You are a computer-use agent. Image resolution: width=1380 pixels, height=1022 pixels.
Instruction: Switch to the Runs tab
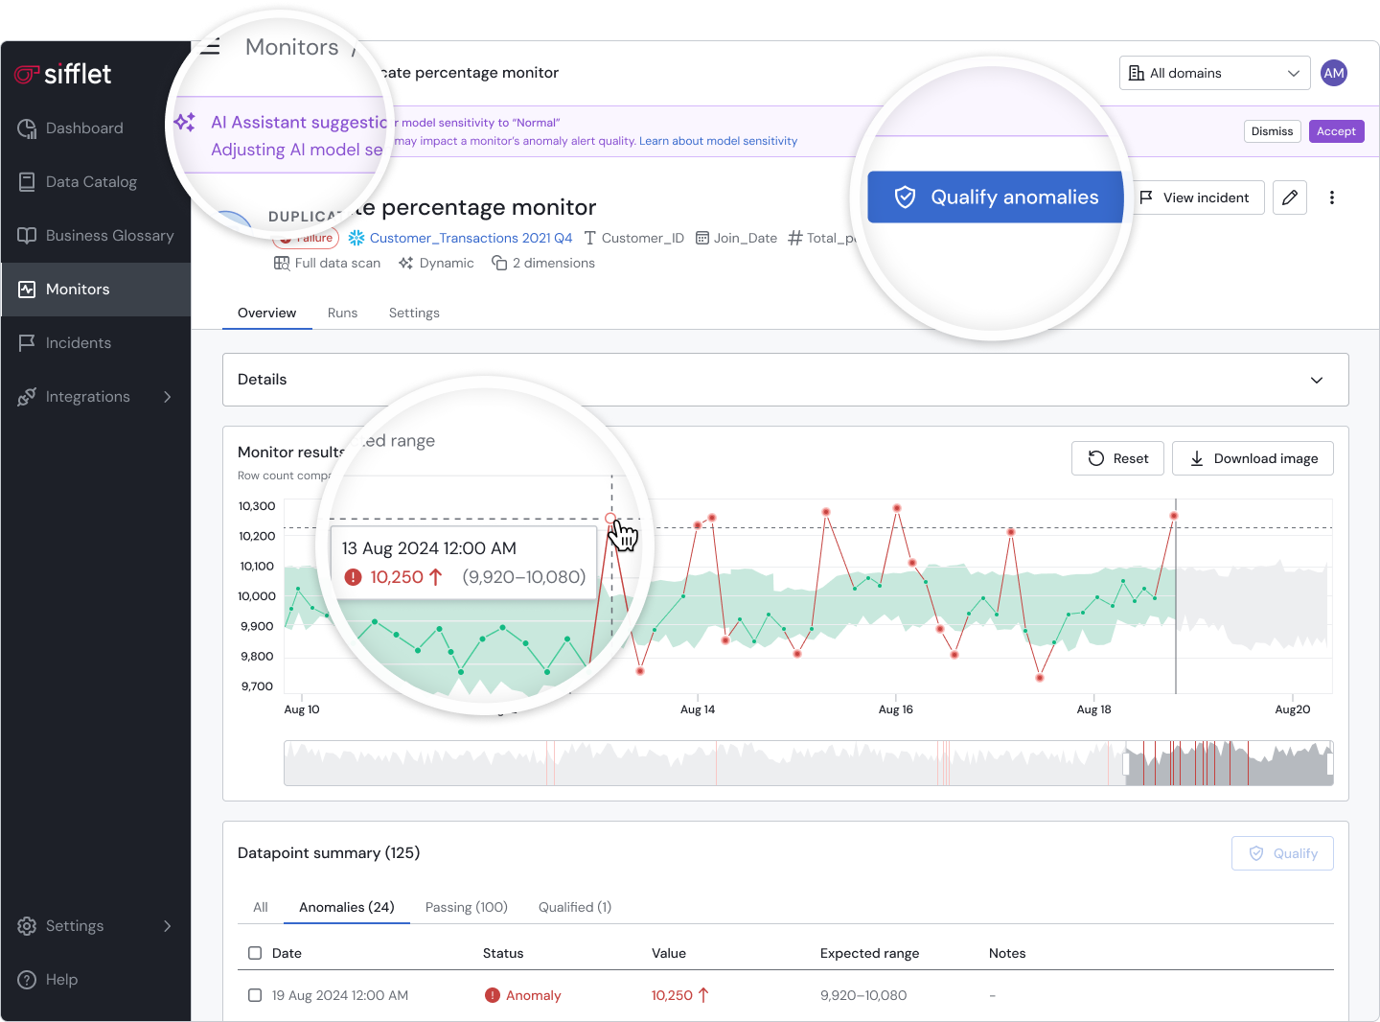pos(342,313)
